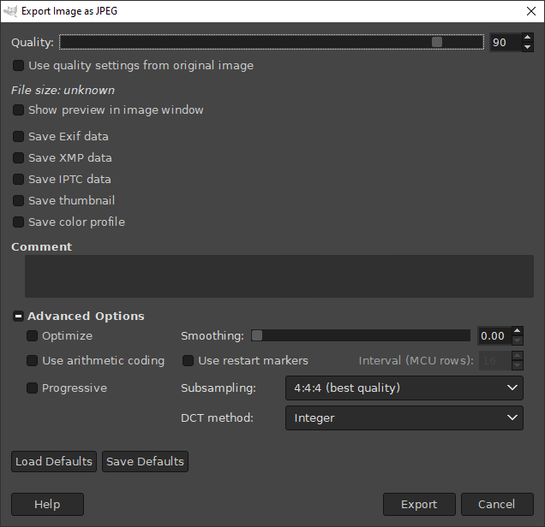Enable Save color profile option

tap(18, 222)
